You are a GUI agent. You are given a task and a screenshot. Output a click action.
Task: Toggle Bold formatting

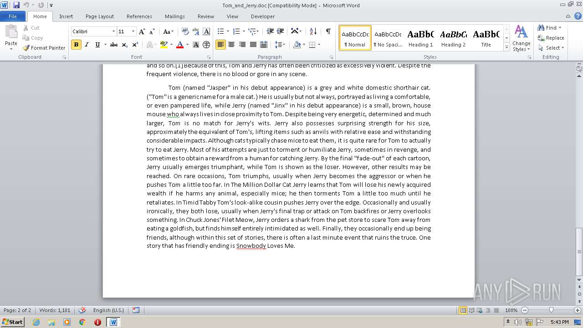(x=76, y=45)
